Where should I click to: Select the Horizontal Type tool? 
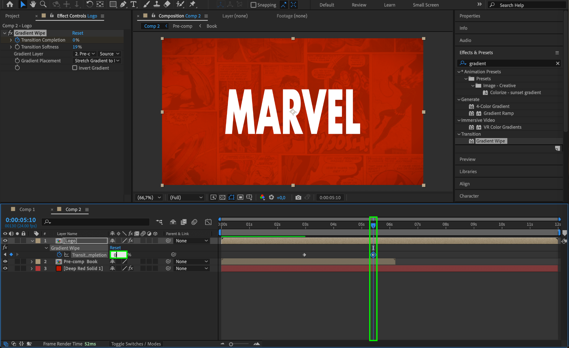coord(133,4)
